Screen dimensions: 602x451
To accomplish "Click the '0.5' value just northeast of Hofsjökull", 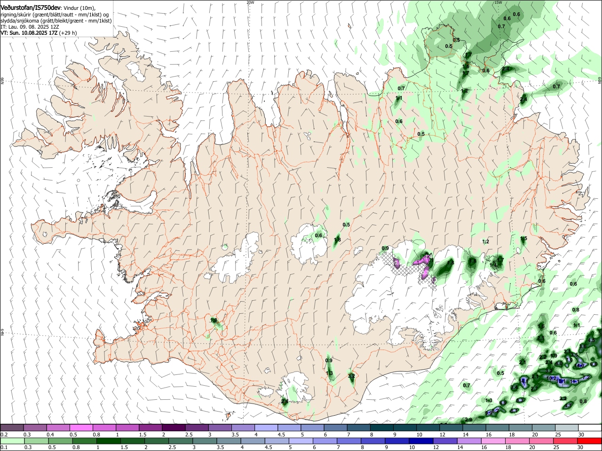I will 347,225.
